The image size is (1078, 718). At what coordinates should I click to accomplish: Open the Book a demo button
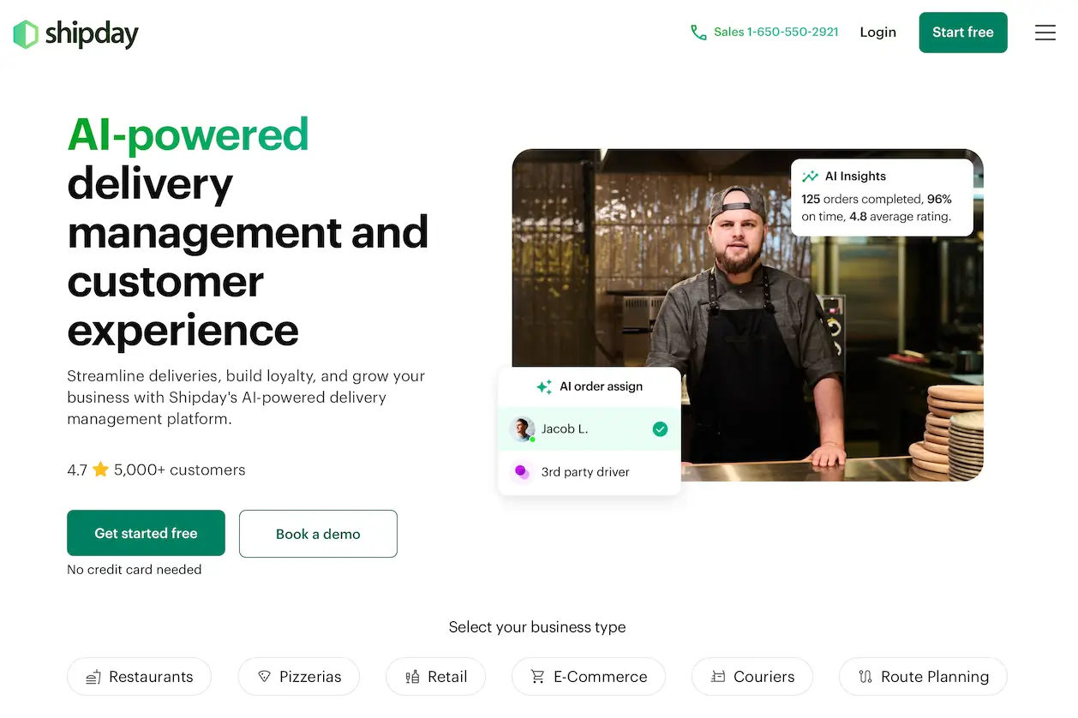(x=318, y=534)
